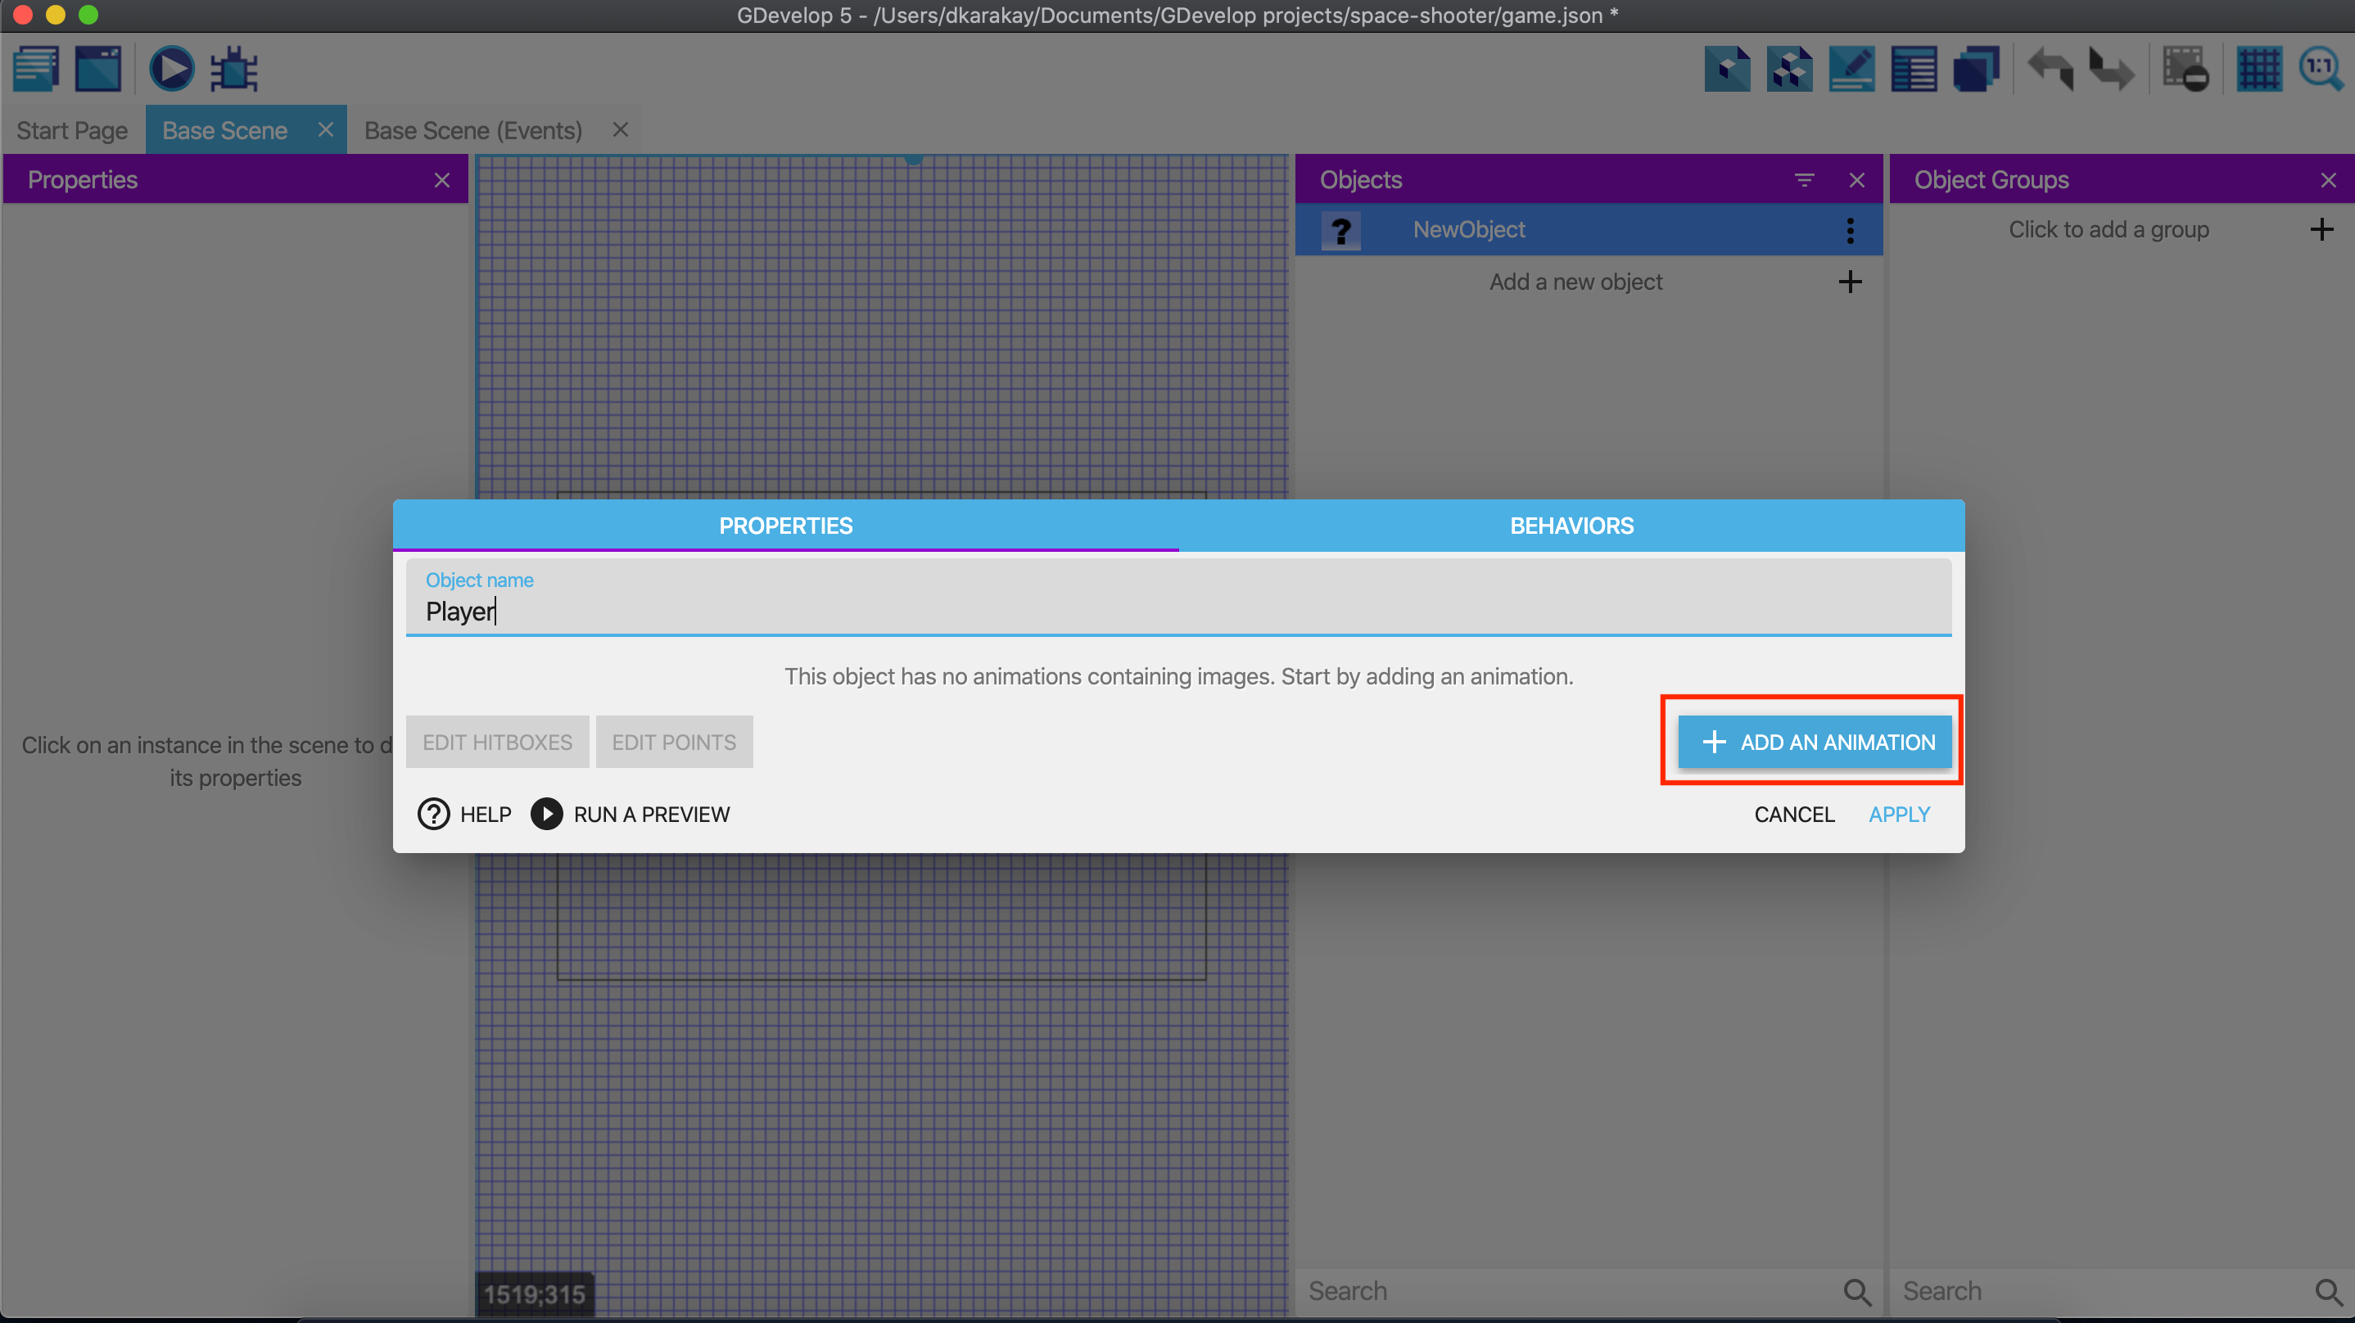
Task: Open the objects editor toolbar icon
Action: pos(1727,69)
